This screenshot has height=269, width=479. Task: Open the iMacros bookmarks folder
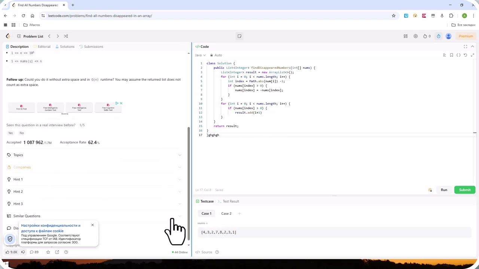click(31, 25)
